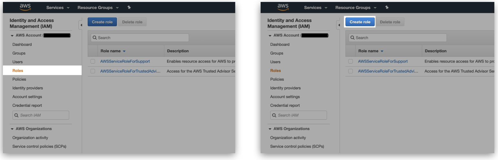The height and width of the screenshot is (160, 498).
Task: Click the Search IAM box in the right screenshot
Action: (x=298, y=115)
